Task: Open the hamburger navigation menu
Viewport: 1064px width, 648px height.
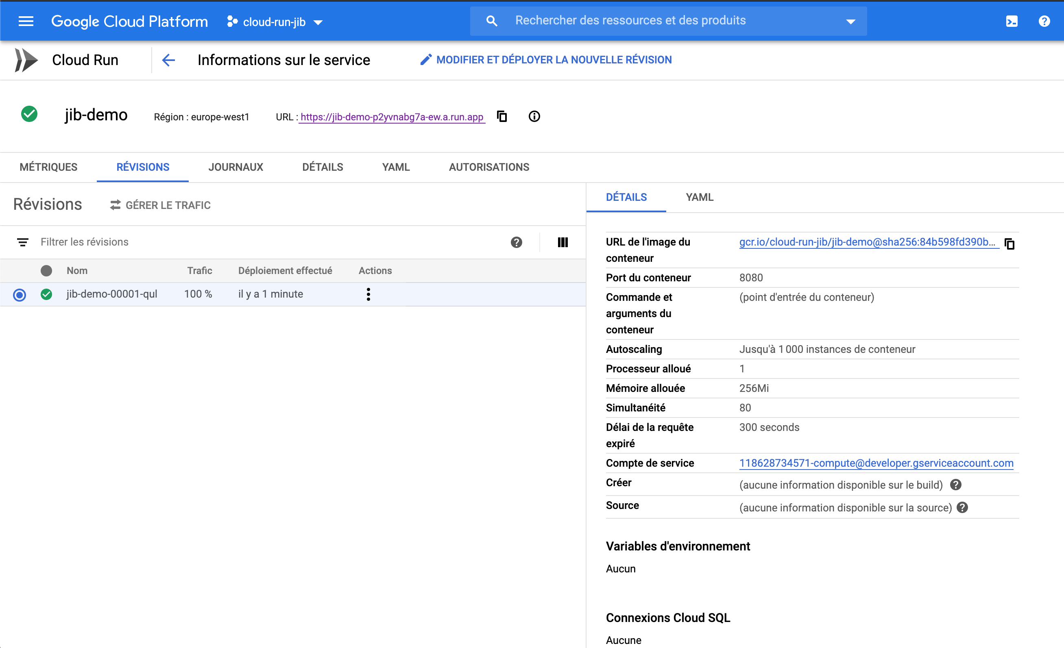Action: [26, 21]
